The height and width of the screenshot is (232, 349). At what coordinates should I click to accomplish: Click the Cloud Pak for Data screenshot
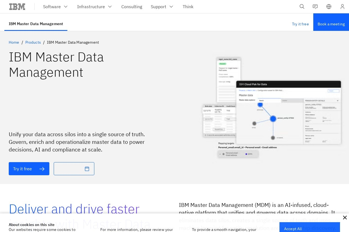[288, 112]
